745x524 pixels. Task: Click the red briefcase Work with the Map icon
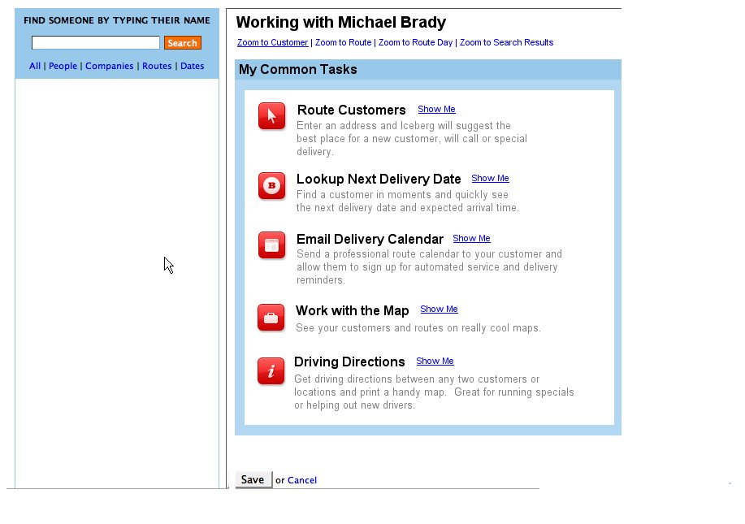[271, 318]
